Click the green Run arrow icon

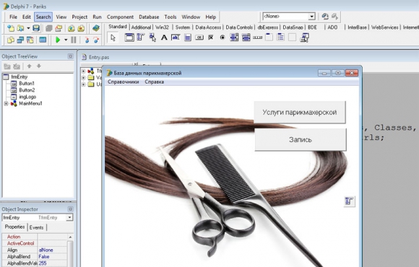[58, 40]
